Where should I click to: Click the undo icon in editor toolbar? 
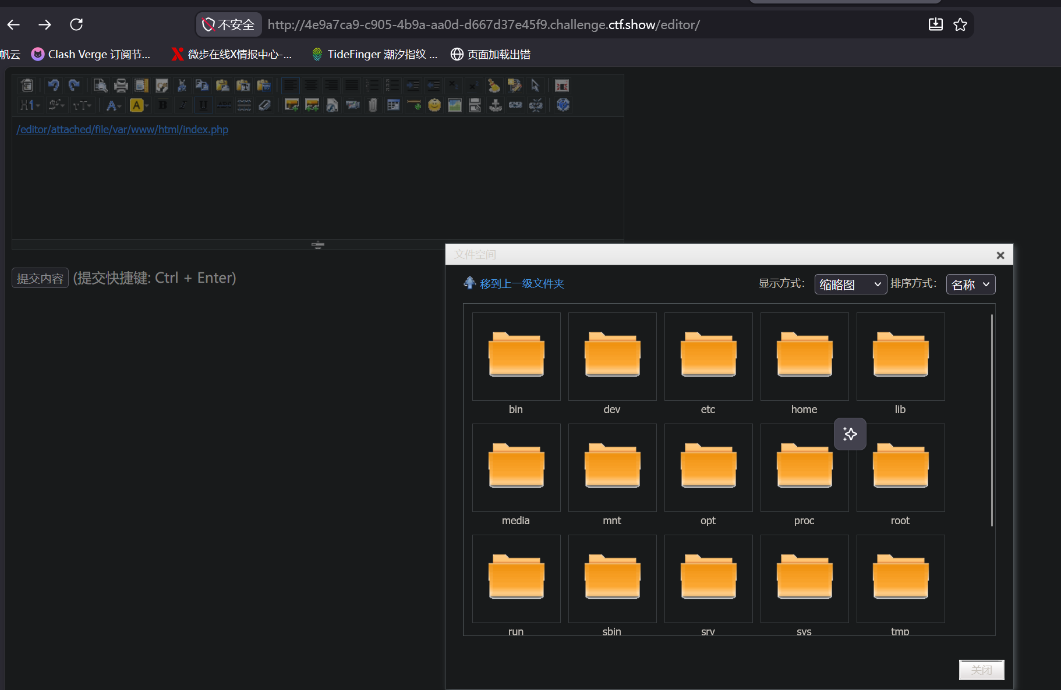click(54, 86)
